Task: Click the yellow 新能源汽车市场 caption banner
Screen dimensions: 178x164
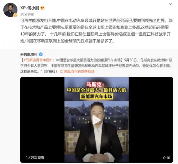Action: pyautogui.click(x=96, y=96)
